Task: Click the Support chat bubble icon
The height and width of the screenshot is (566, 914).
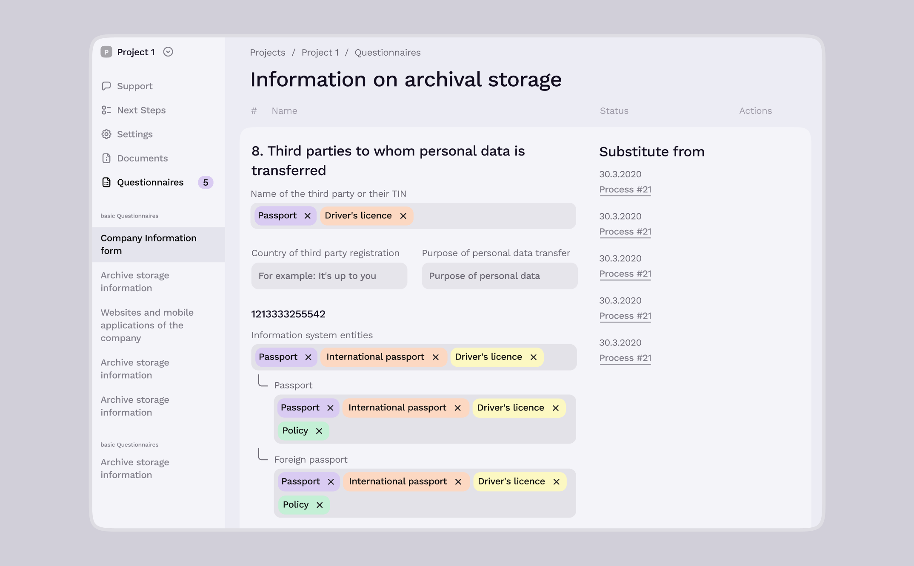Action: 106,86
